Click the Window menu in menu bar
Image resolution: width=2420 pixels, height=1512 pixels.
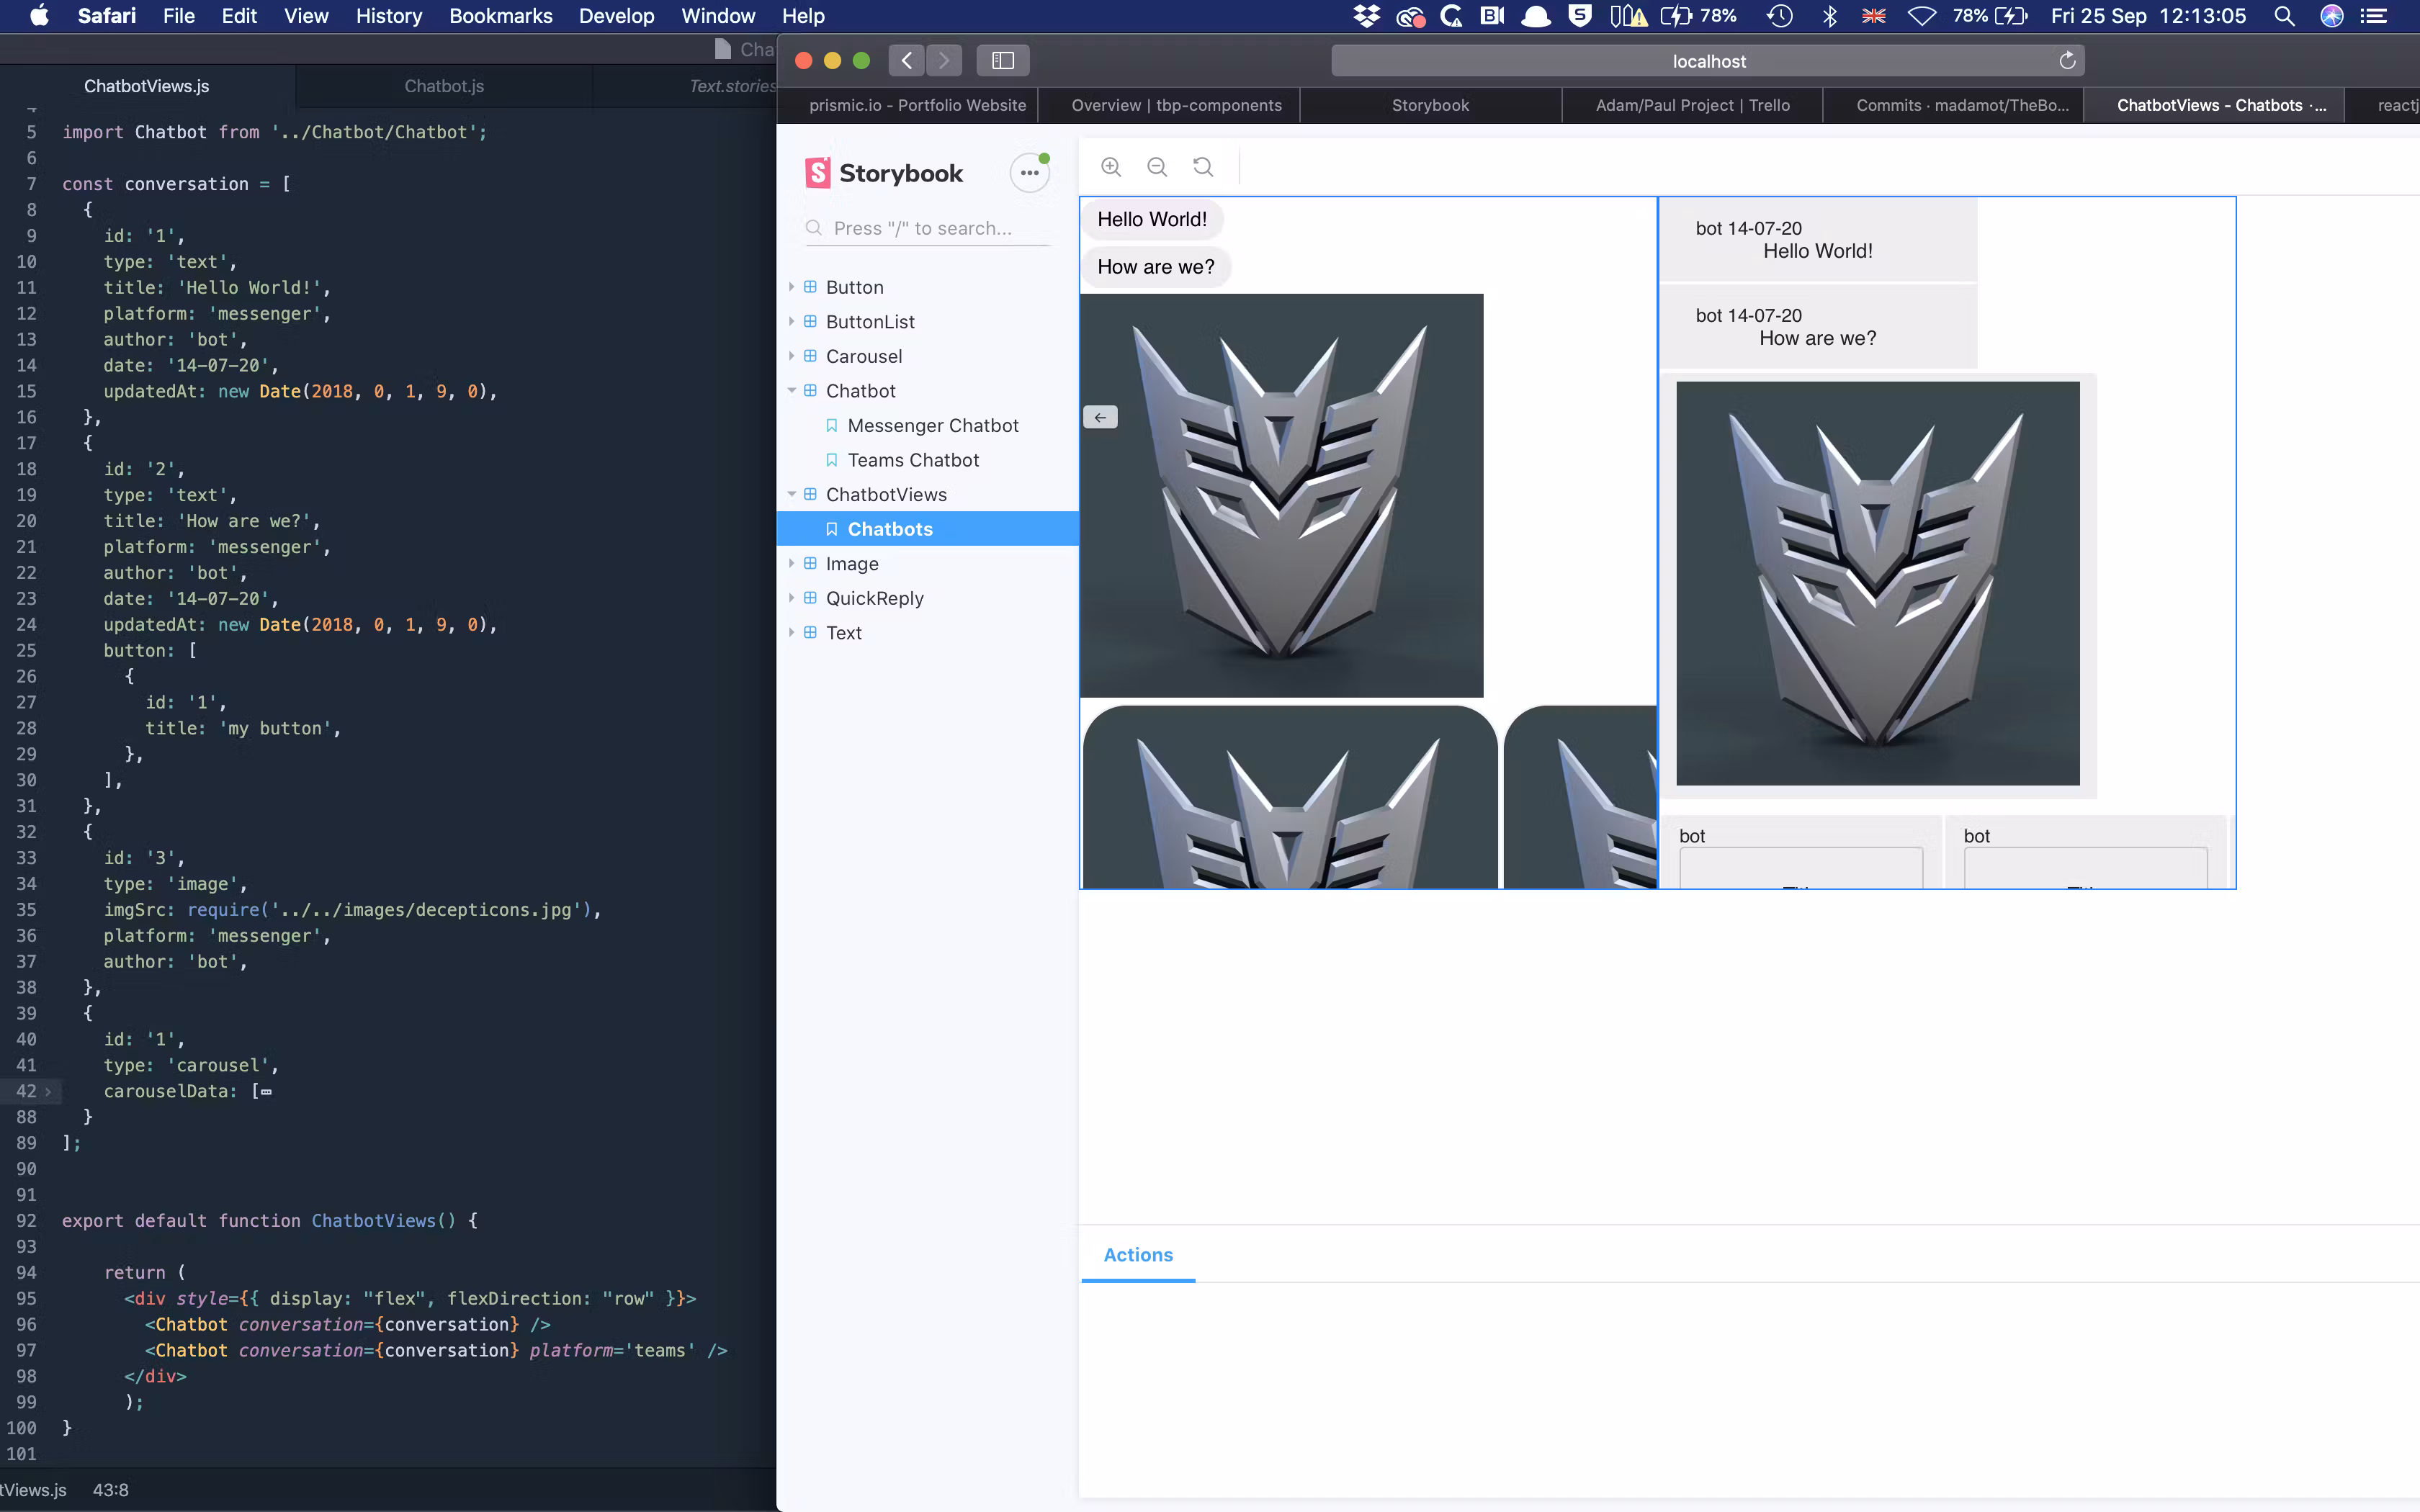coord(718,16)
